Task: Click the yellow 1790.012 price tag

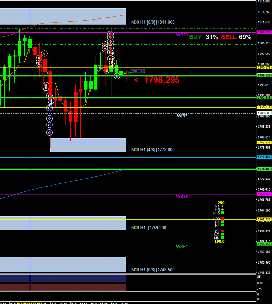Action: pos(264,107)
